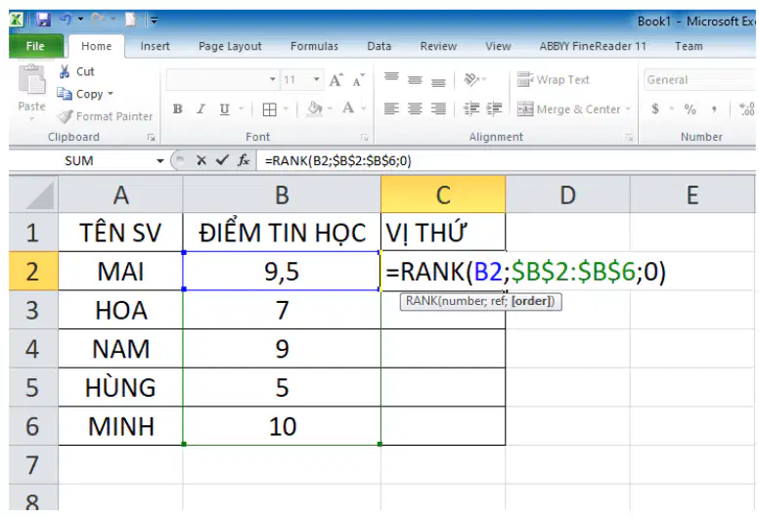This screenshot has width=759, height=518.
Task: Toggle Bold formatting
Action: pos(178,109)
